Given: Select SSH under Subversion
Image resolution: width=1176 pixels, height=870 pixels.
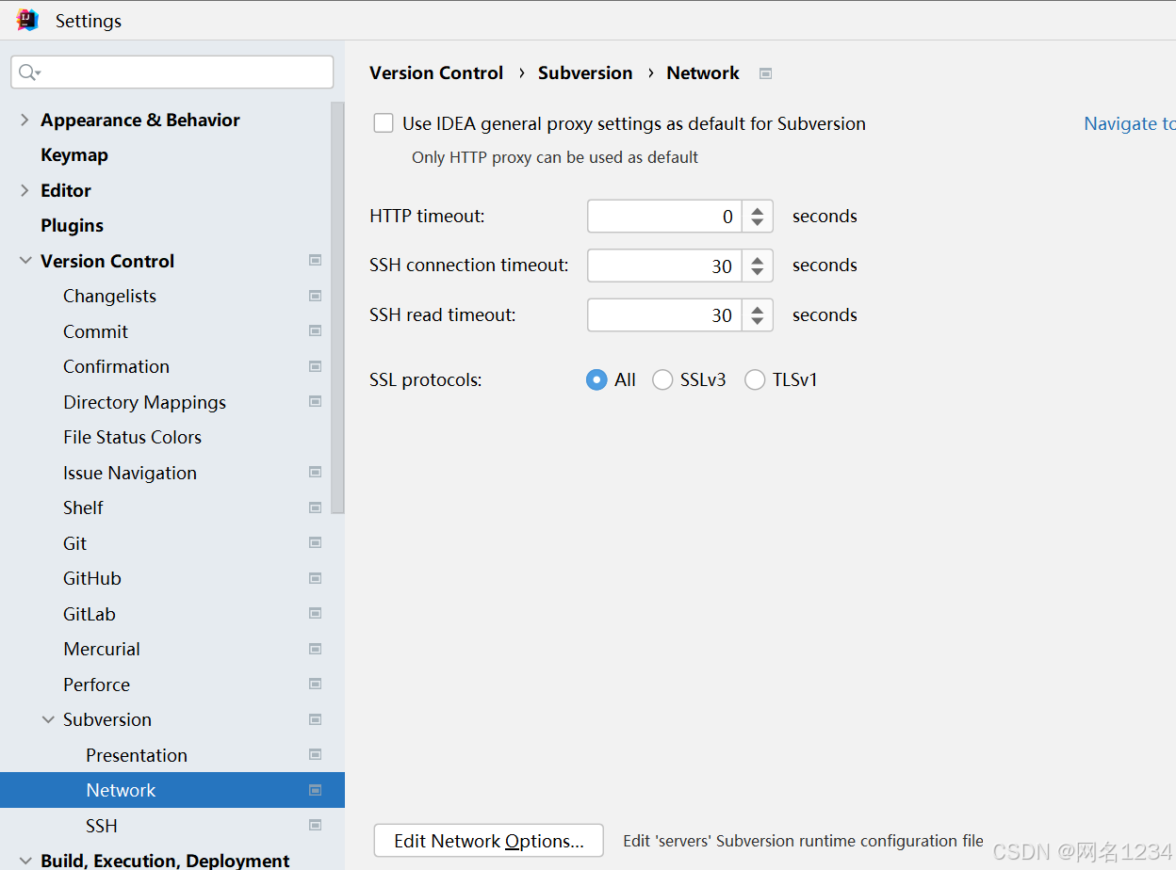Looking at the screenshot, I should (x=102, y=826).
